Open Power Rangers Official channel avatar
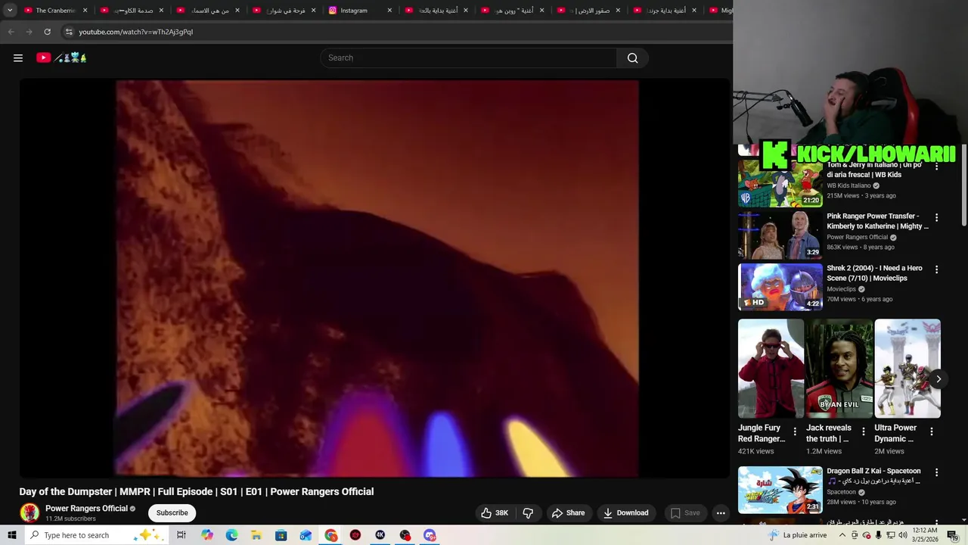 pyautogui.click(x=29, y=512)
